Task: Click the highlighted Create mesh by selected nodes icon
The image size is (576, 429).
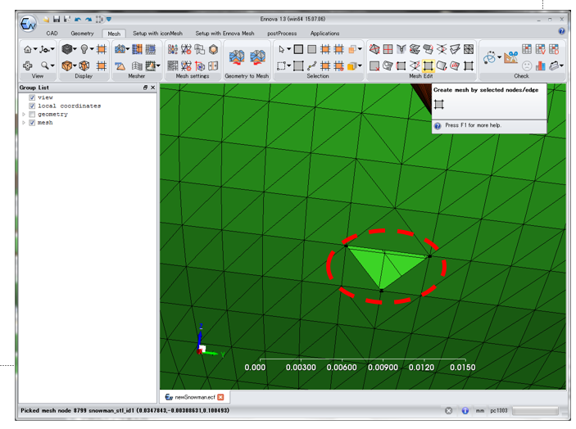Action: click(428, 65)
